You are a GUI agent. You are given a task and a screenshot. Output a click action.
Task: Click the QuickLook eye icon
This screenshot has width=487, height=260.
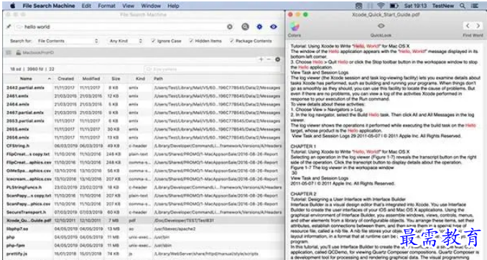[381, 26]
